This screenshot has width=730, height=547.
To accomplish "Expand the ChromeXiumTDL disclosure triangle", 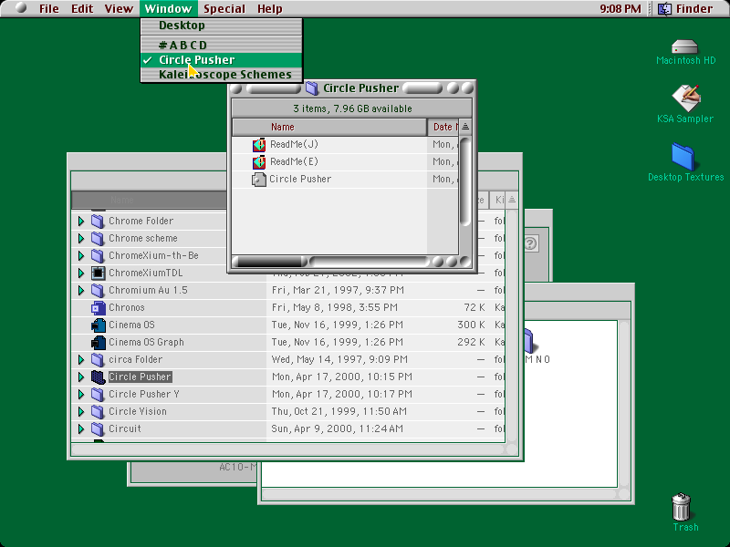I will tap(81, 273).
